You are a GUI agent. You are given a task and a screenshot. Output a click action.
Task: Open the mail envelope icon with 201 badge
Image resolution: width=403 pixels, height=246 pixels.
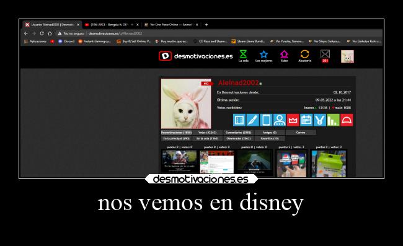[x=325, y=56]
